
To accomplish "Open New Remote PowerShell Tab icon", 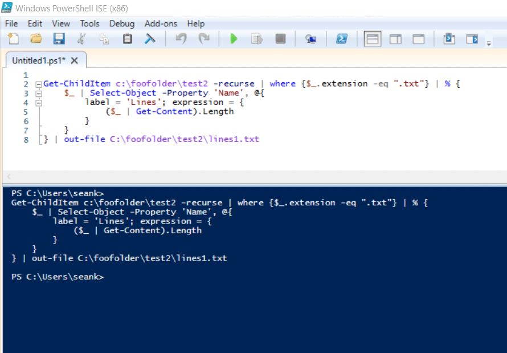I will (310, 39).
